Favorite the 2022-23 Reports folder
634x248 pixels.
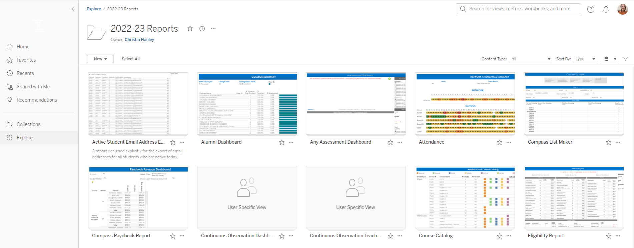coord(190,29)
